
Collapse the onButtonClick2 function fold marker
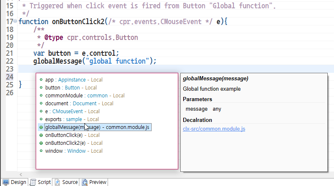(x=15, y=21)
